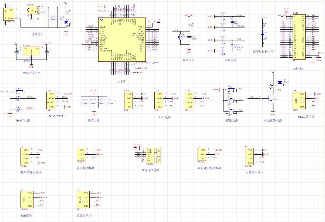The height and width of the screenshot is (222, 325).
Task: Select the TYPE-C-2P power connector
Action: pyautogui.click(x=9, y=14)
